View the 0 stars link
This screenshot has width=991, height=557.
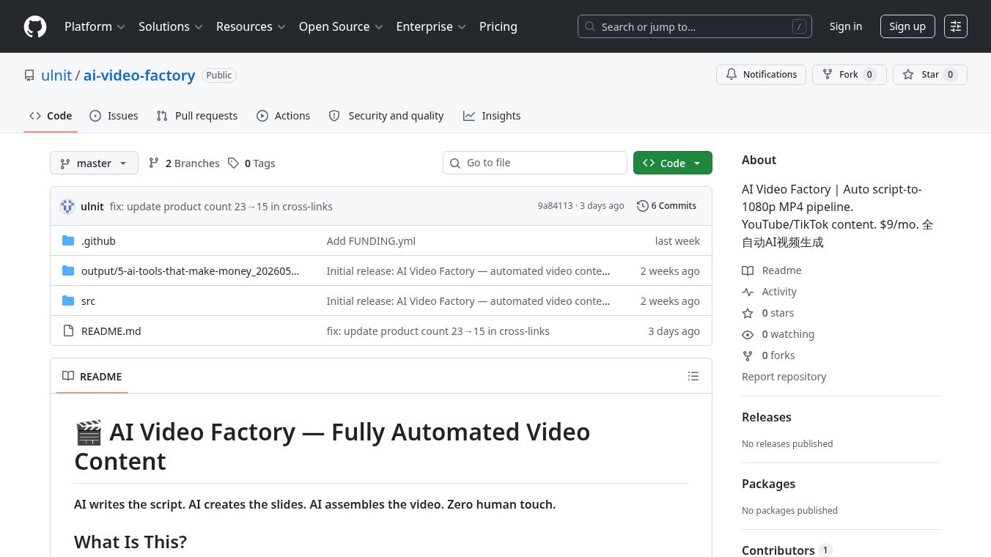click(x=768, y=313)
